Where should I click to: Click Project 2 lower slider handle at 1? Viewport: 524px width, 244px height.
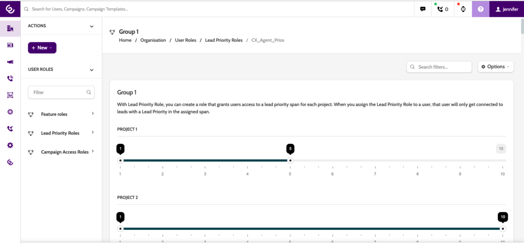click(121, 229)
